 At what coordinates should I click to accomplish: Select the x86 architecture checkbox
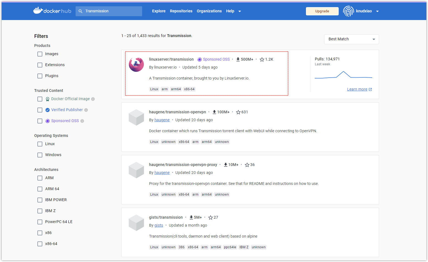[40, 233]
